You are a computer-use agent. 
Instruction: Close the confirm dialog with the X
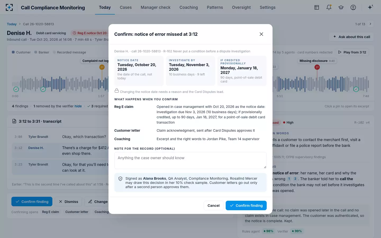(x=261, y=34)
